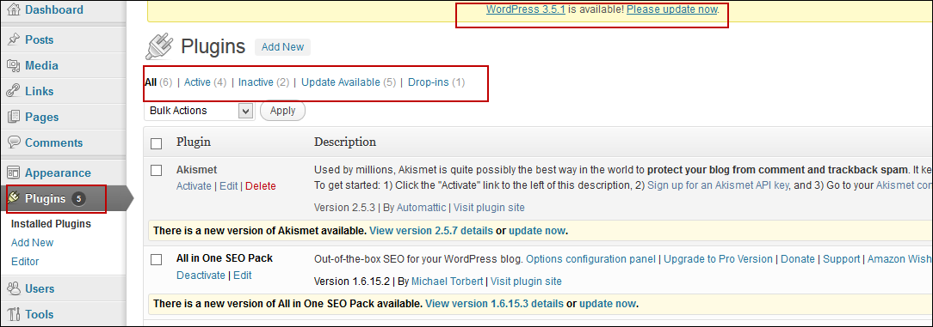Open the Bulk Actions dropdown
Image resolution: width=933 pixels, height=327 pixels.
pyautogui.click(x=199, y=111)
